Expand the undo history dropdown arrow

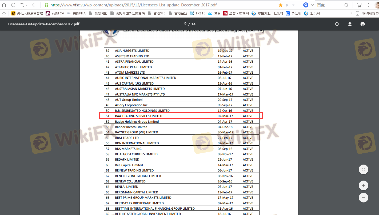tap(26, 5)
